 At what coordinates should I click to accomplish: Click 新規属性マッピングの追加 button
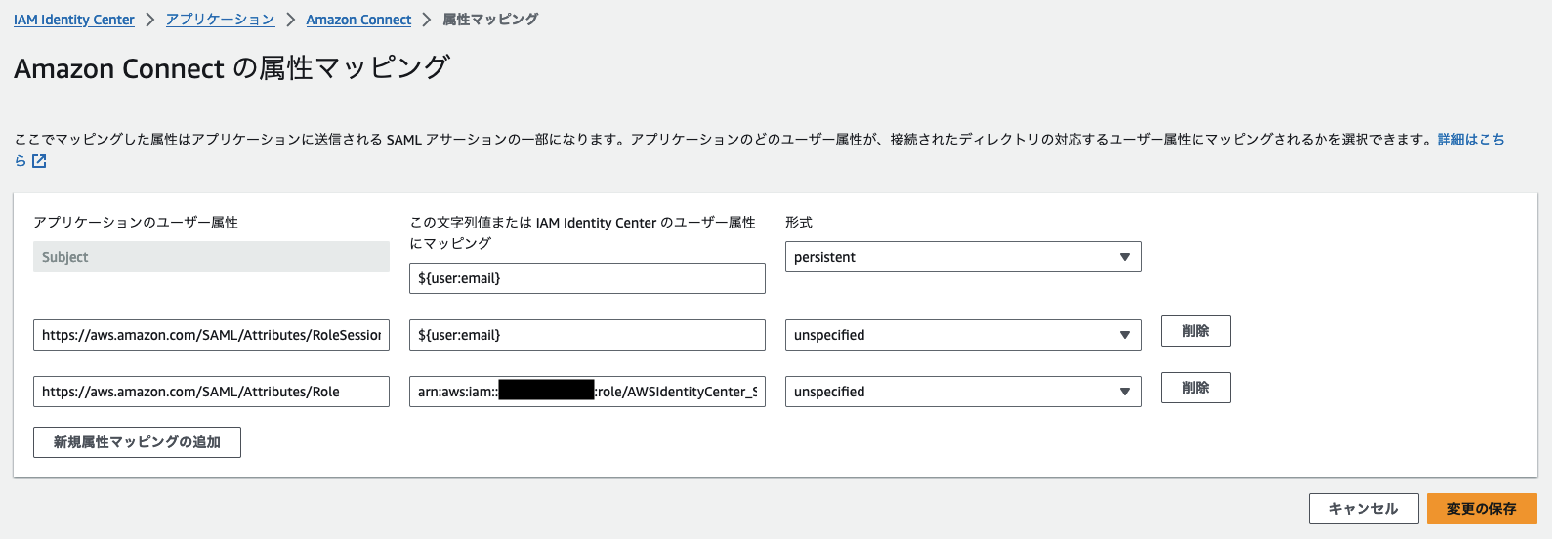(x=137, y=442)
